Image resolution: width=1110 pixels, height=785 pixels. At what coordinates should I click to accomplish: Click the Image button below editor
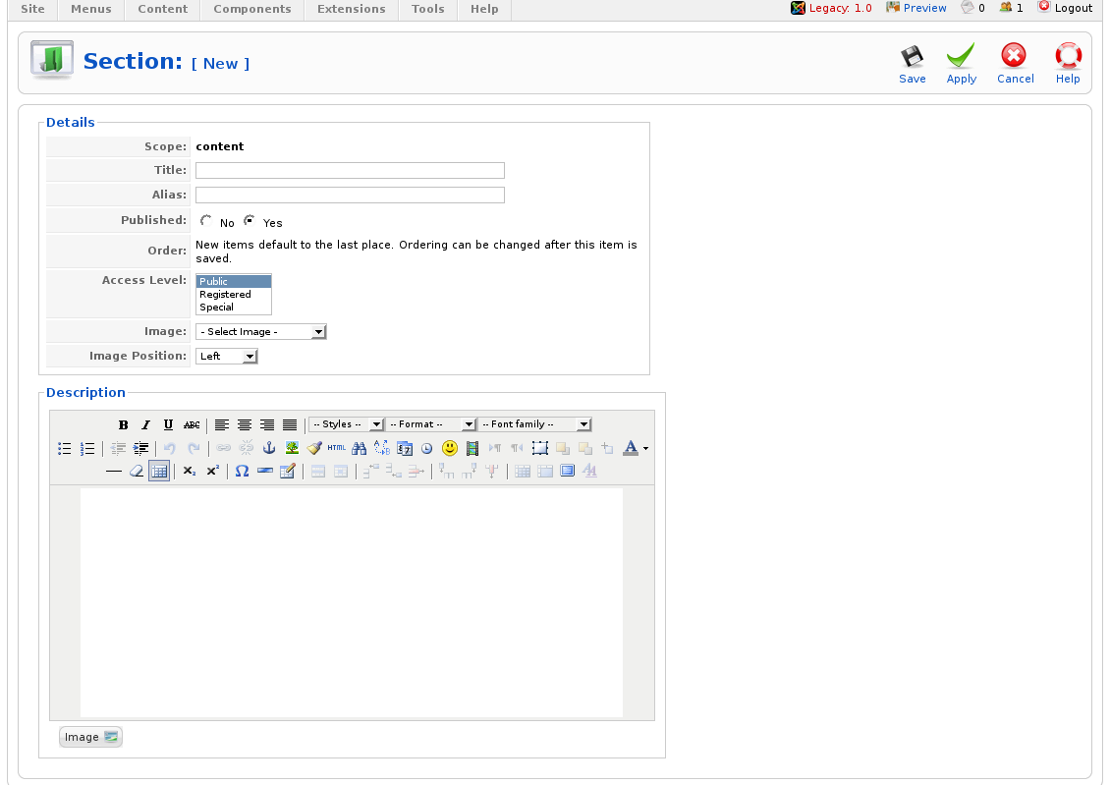(x=90, y=737)
